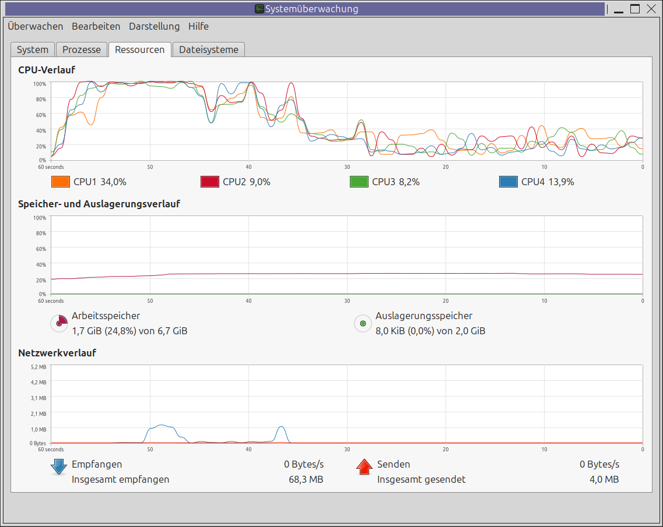Click the orange CPU1 color swatch
663x527 pixels.
(61, 182)
